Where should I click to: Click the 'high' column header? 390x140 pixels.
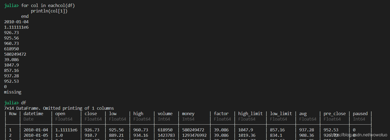pyautogui.click(x=138, y=114)
